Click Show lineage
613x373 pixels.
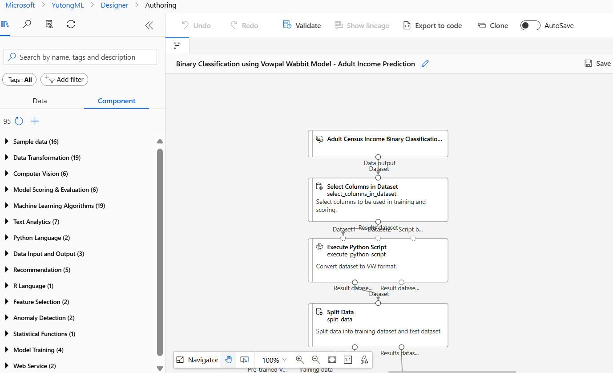tap(362, 25)
